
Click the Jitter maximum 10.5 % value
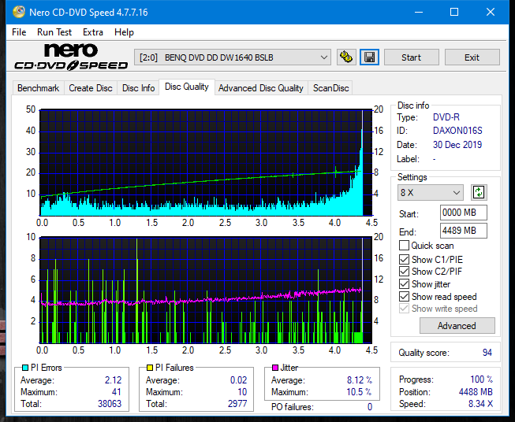point(359,392)
